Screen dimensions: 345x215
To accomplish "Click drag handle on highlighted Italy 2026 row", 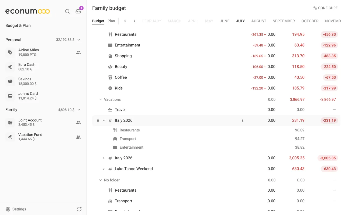I will pos(98,120).
